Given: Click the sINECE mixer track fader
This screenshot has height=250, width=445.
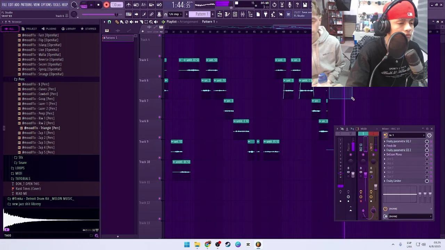Looking at the screenshot, I should [x=375, y=186].
